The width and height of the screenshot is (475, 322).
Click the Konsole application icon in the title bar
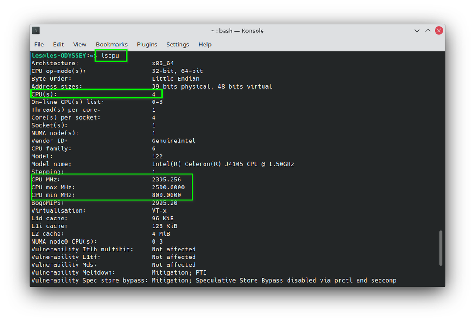point(36,30)
